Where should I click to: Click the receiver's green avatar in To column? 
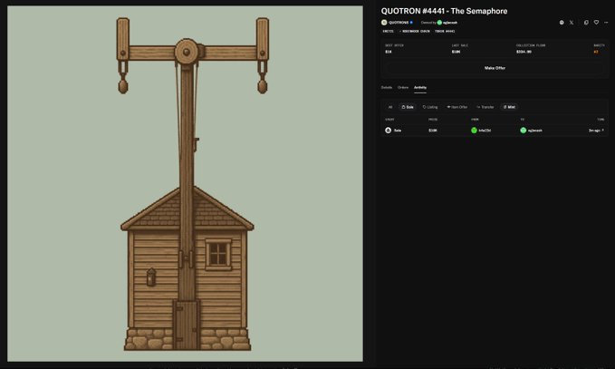coord(523,130)
